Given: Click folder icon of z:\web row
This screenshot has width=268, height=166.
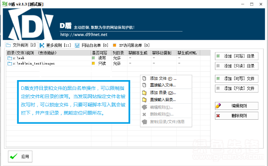Looking at the screenshot, I should (x=10, y=58).
